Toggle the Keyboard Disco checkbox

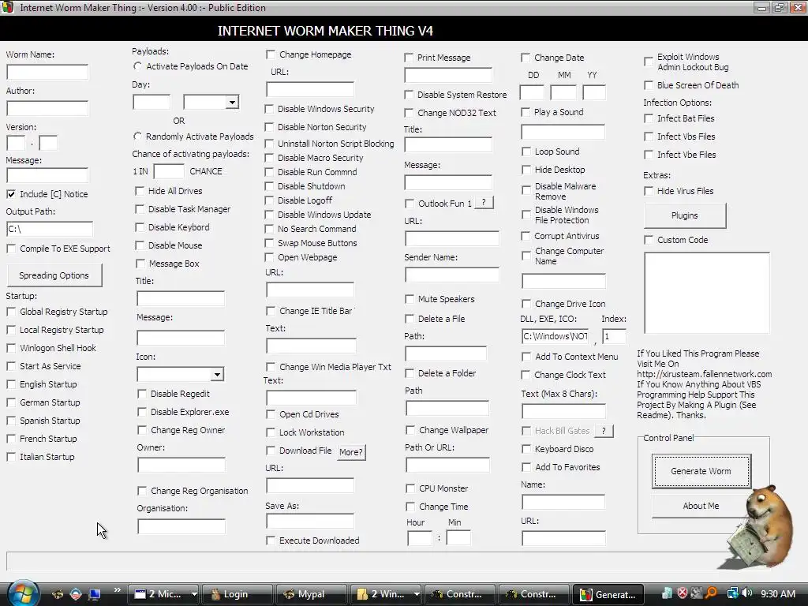click(x=526, y=449)
